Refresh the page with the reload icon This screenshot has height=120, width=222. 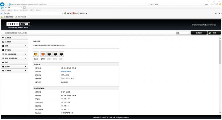[152, 5]
